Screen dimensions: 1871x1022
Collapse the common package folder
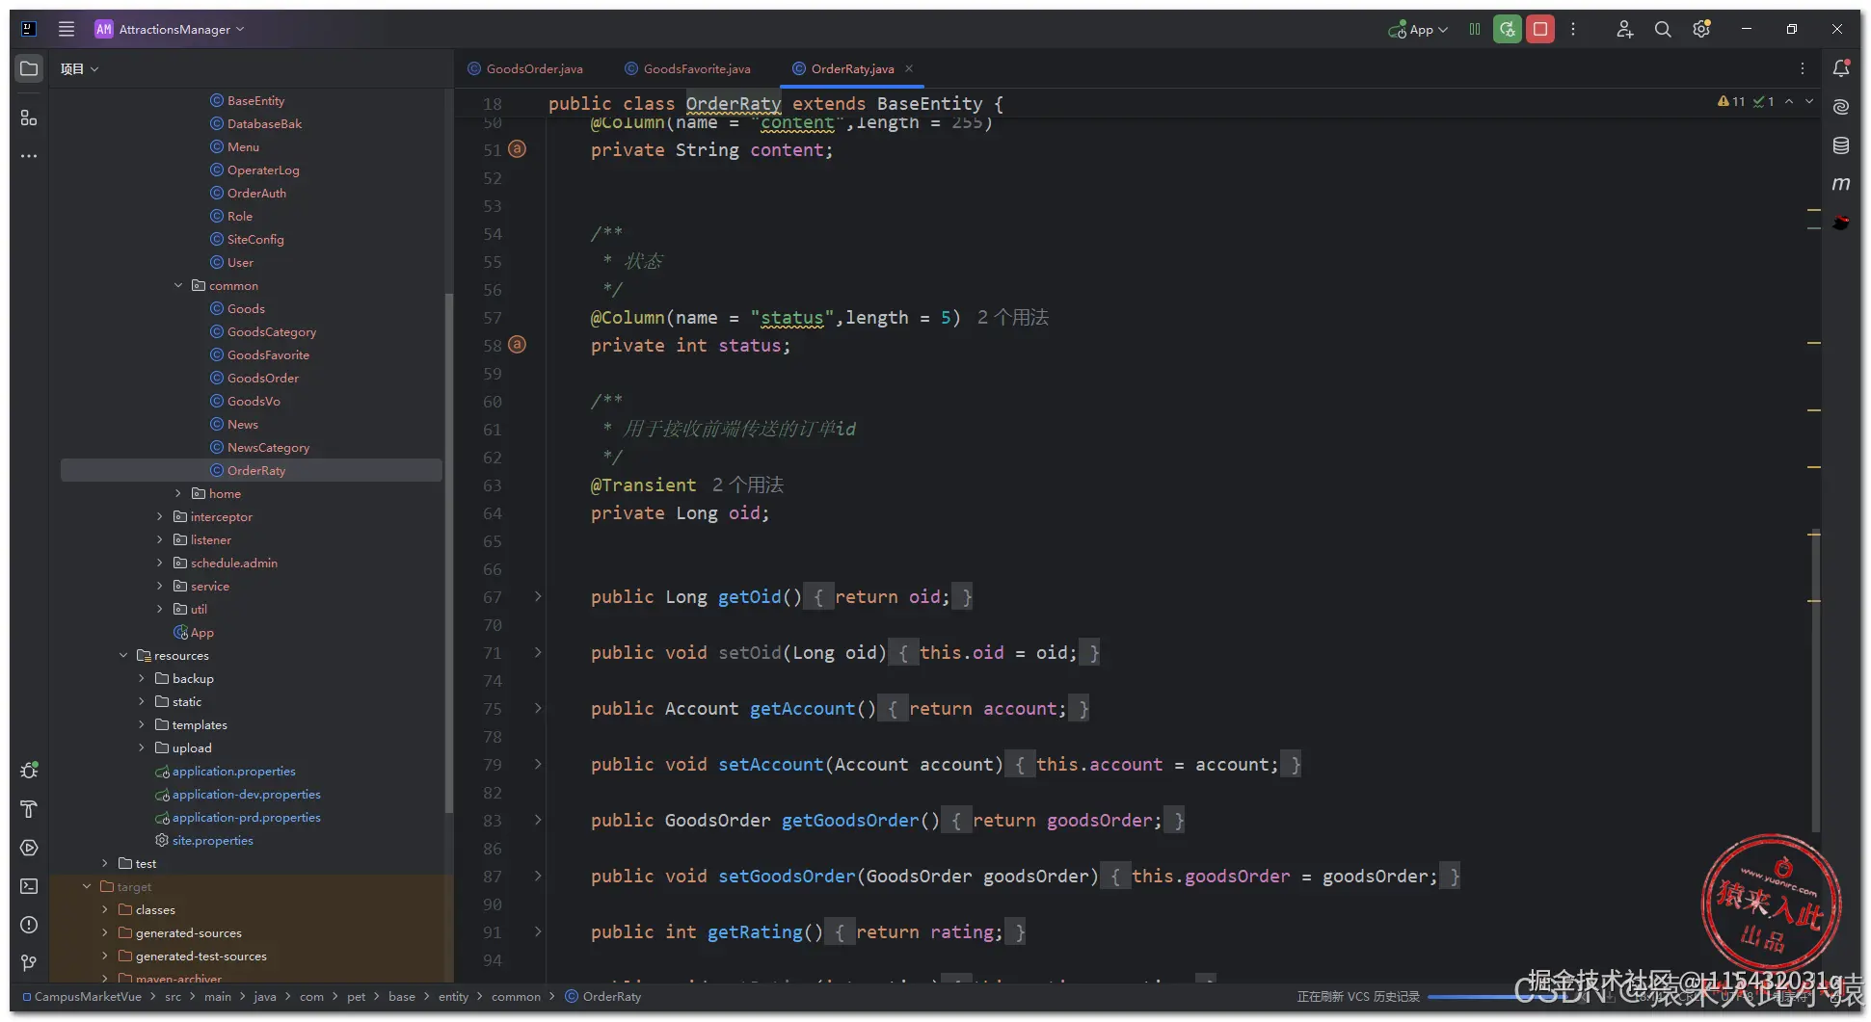[178, 285]
